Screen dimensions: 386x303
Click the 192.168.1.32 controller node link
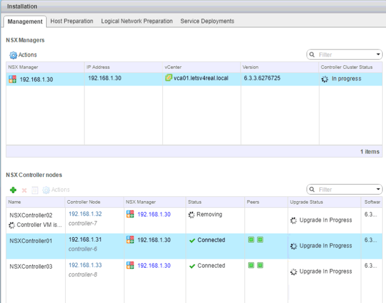pos(85,214)
